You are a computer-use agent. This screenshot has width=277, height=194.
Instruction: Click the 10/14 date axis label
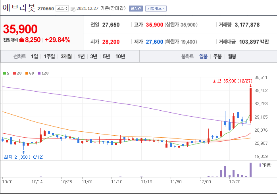coord(37,182)
